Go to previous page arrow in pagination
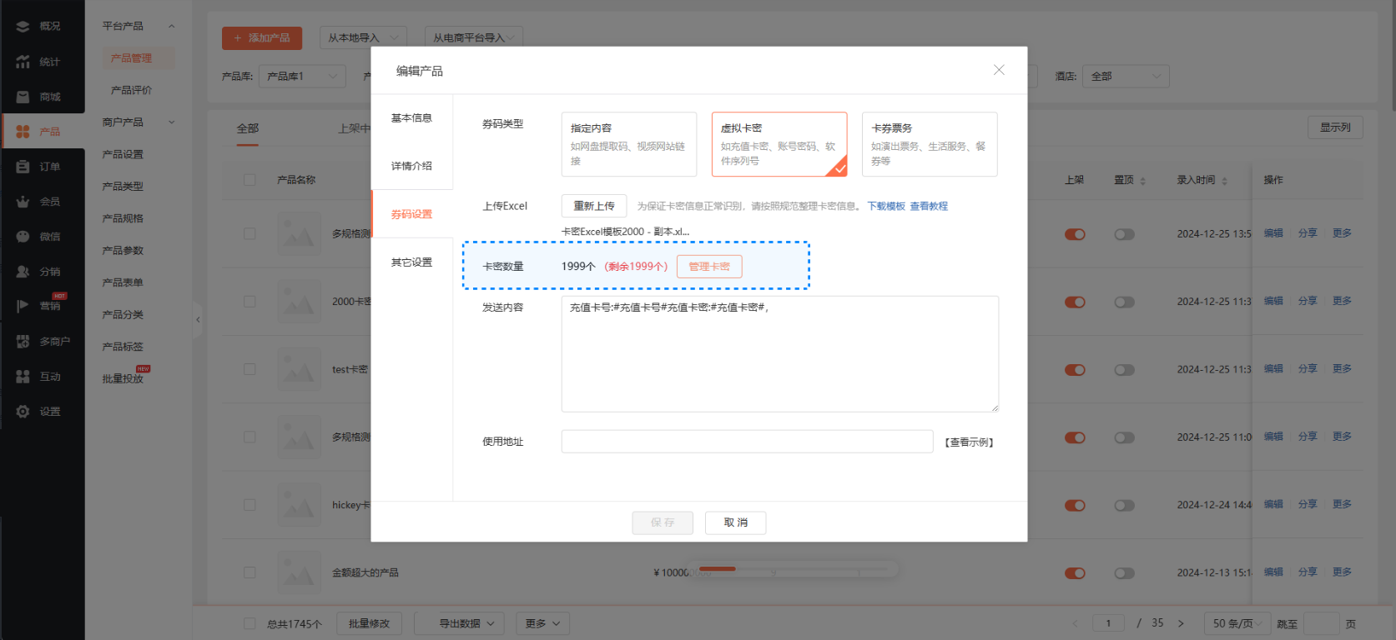 point(1075,623)
